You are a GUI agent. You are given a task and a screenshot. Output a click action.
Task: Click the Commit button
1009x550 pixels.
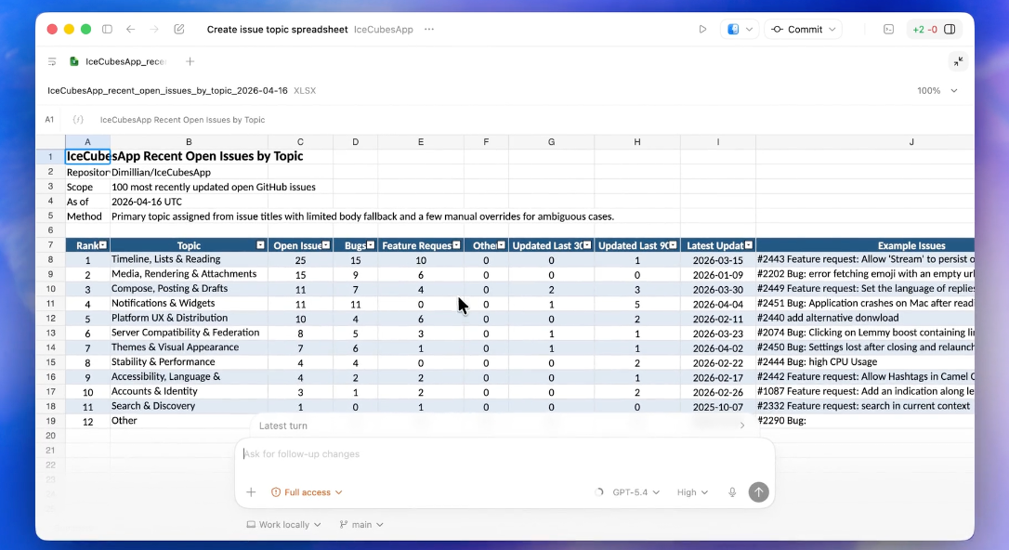tap(803, 30)
